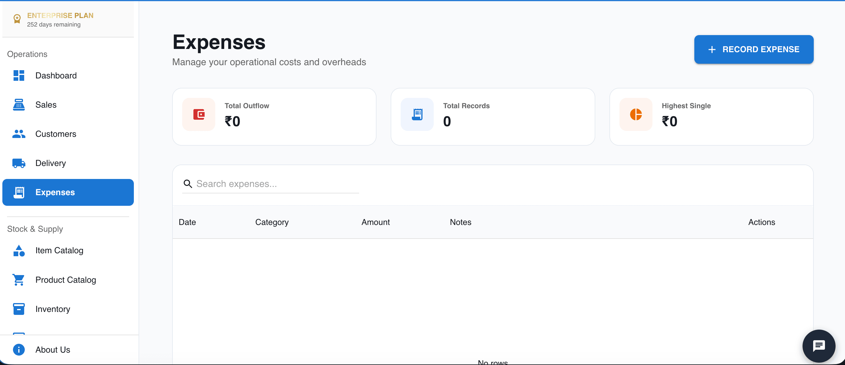The image size is (845, 365).
Task: Click the Expenses receipt icon in sidebar
Action: click(19, 192)
